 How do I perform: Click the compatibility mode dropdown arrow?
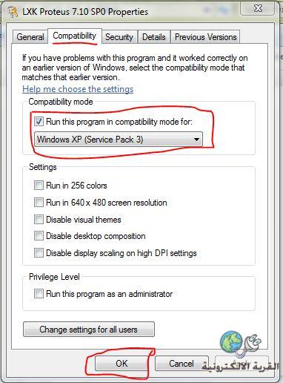[196, 140]
